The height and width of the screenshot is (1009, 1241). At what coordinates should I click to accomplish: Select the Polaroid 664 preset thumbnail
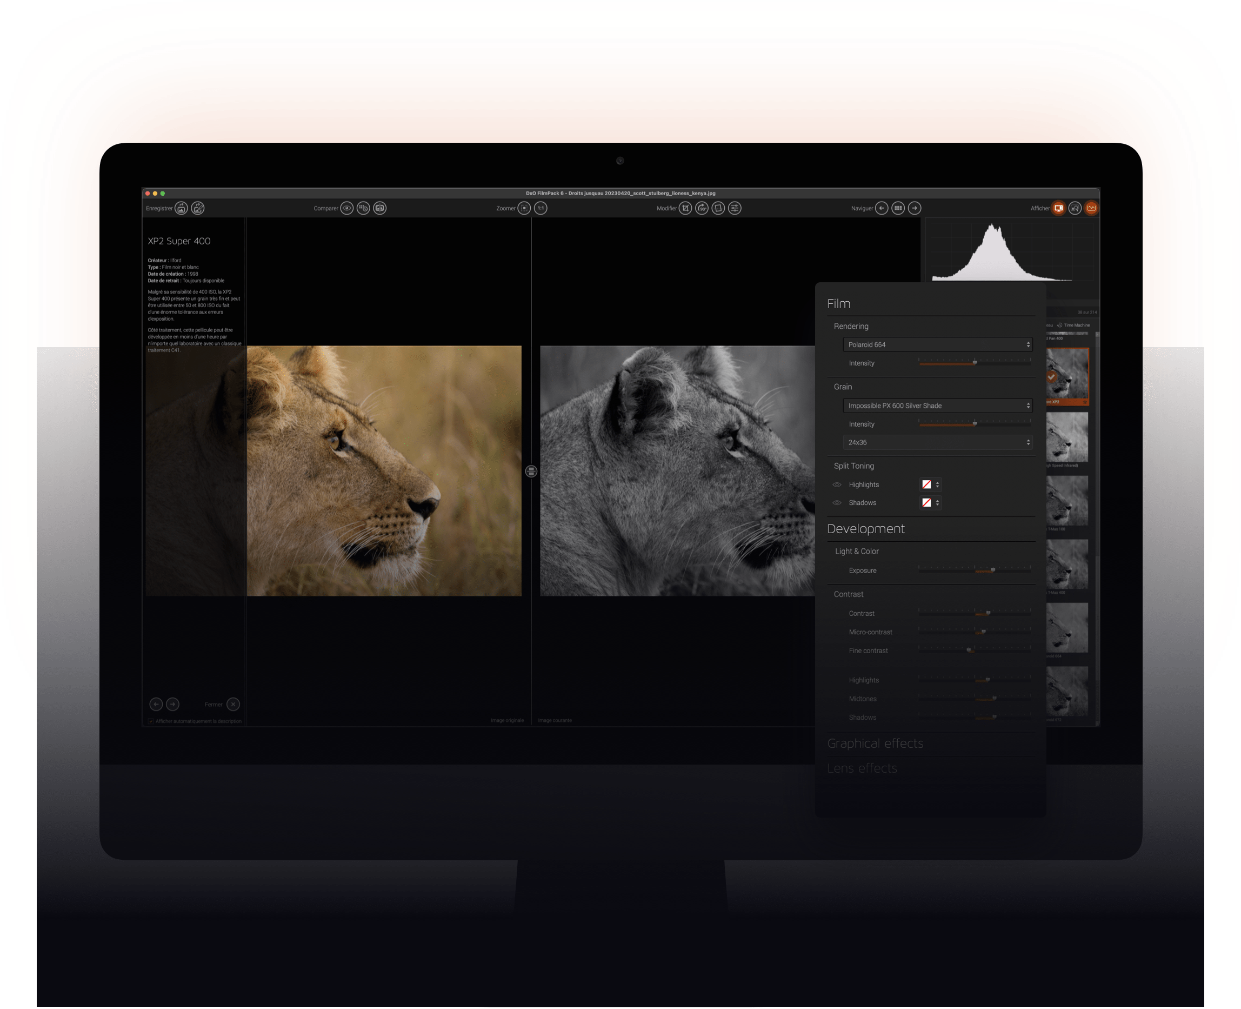(x=1067, y=627)
